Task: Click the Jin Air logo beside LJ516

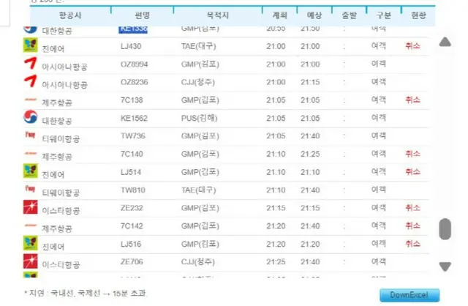Action: pos(31,243)
